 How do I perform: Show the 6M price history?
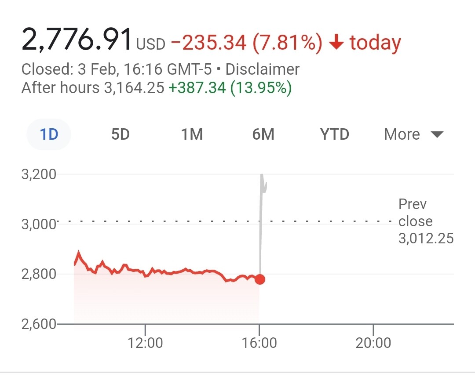pyautogui.click(x=263, y=134)
